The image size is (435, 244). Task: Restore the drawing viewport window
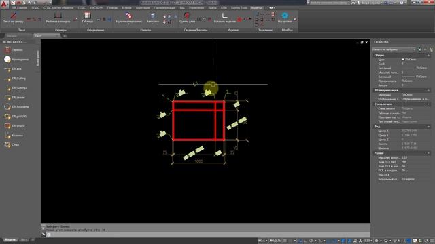pyautogui.click(x=362, y=43)
